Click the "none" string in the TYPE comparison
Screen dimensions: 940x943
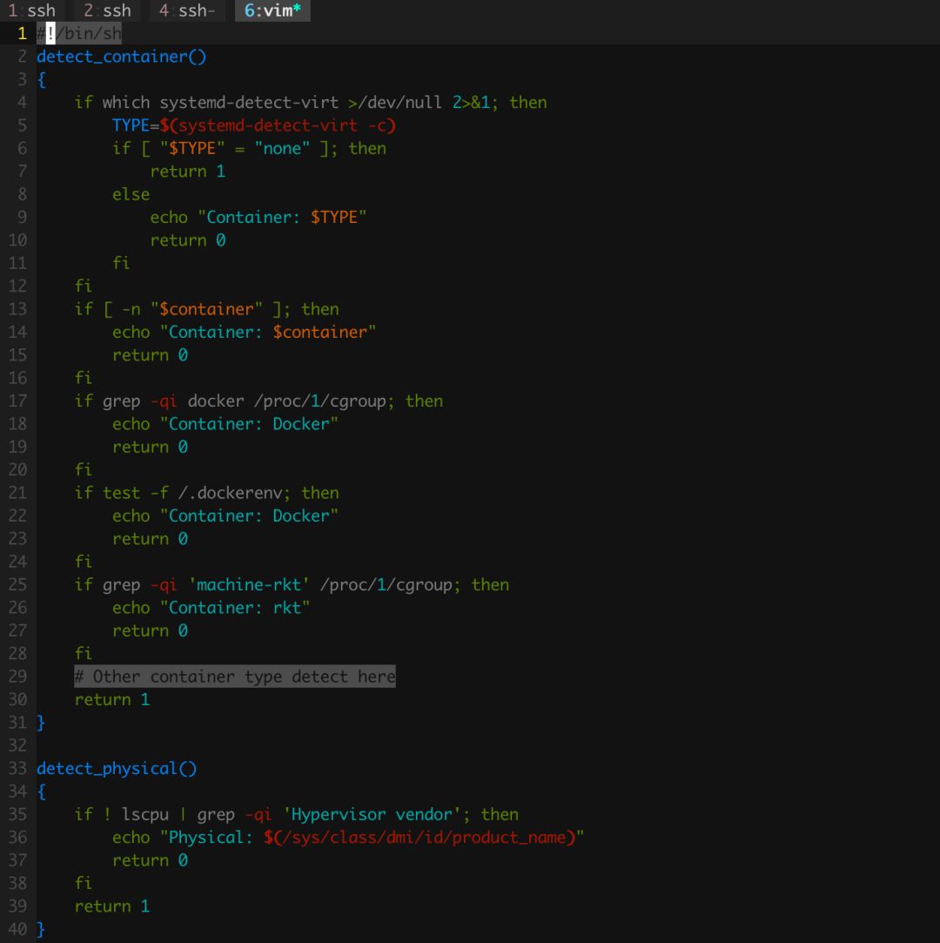click(282, 148)
